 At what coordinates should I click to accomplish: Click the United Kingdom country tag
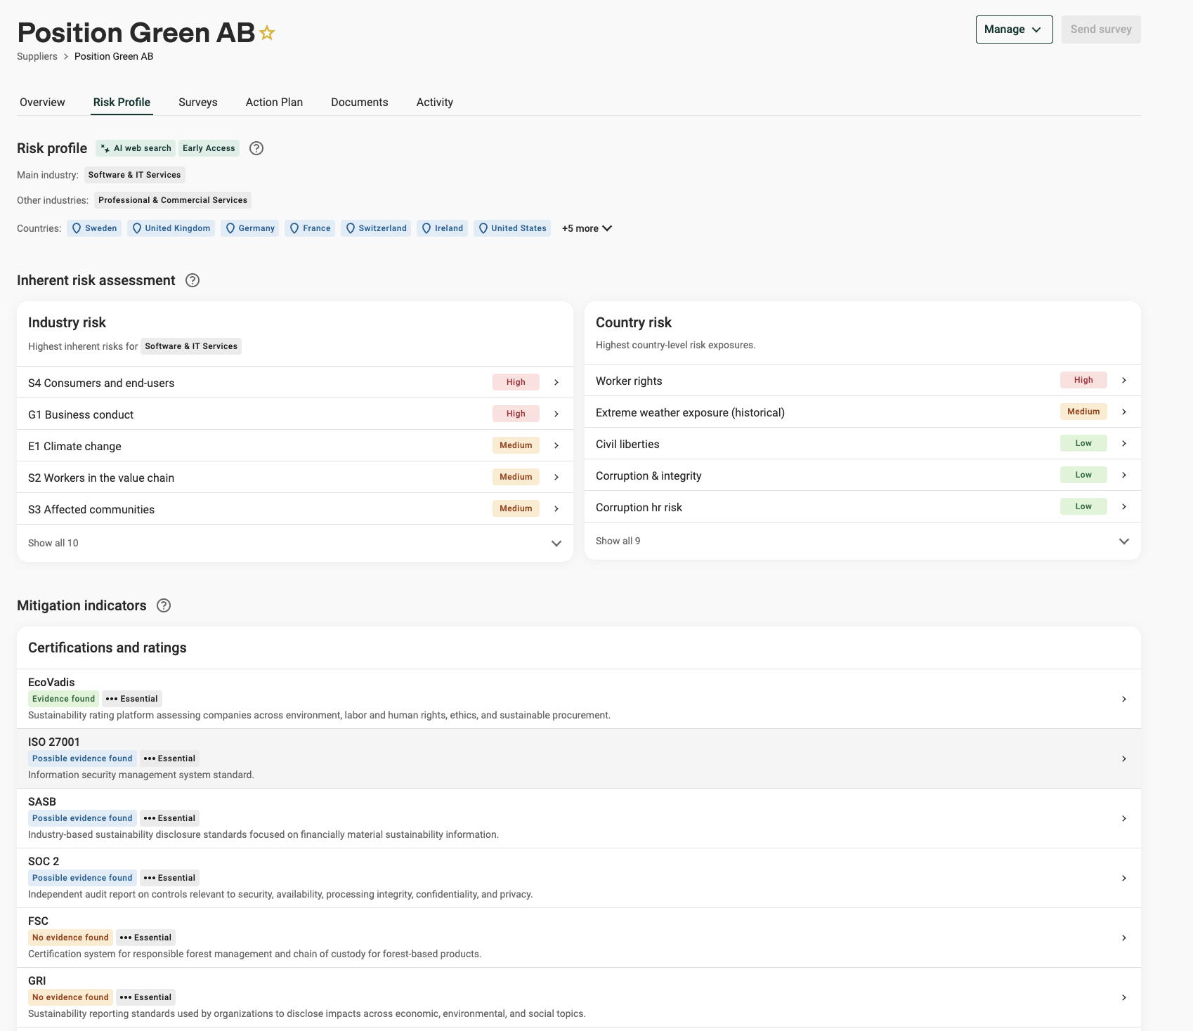coord(171,228)
